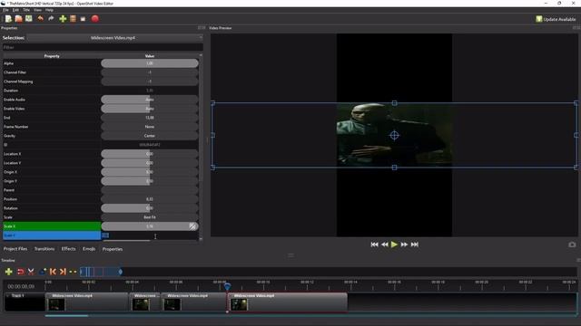This screenshot has height=326, width=581.
Task: Redo the last action
Action: (x=51, y=18)
